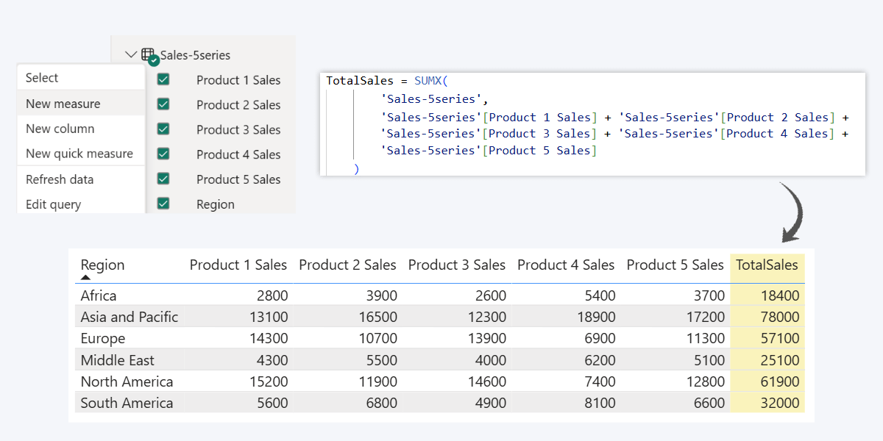Click the Sales-5series table icon
The image size is (883, 441).
[x=148, y=55]
